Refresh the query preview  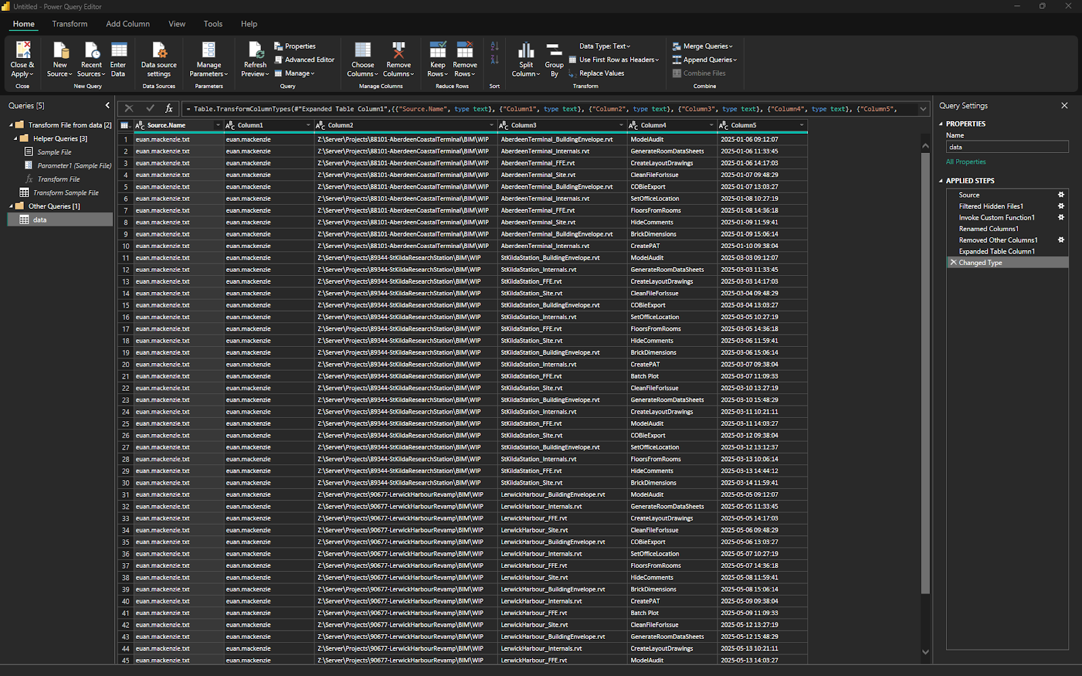(254, 58)
